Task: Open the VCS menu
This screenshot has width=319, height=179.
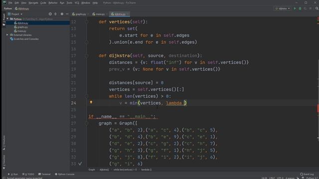Action: click(77, 3)
